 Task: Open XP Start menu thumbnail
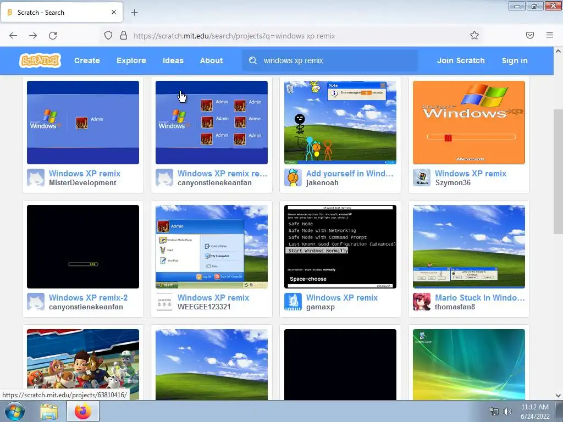[x=212, y=247]
